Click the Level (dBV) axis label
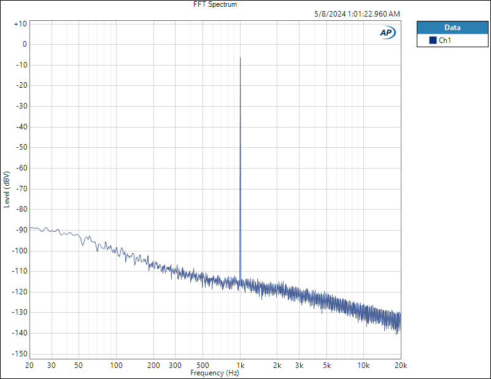The height and width of the screenshot is (379, 491). (x=7, y=189)
